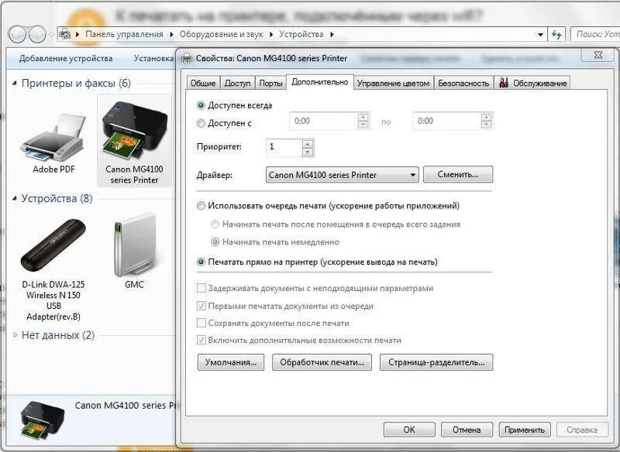
Task: Click the refresh icon beside address bar
Action: coord(556,35)
